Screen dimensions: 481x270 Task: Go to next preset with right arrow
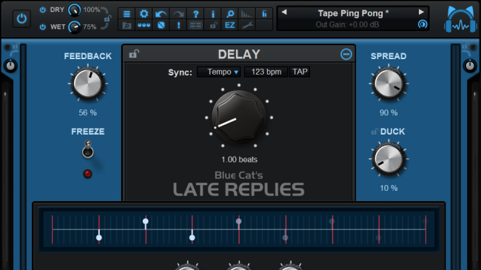coord(421,12)
